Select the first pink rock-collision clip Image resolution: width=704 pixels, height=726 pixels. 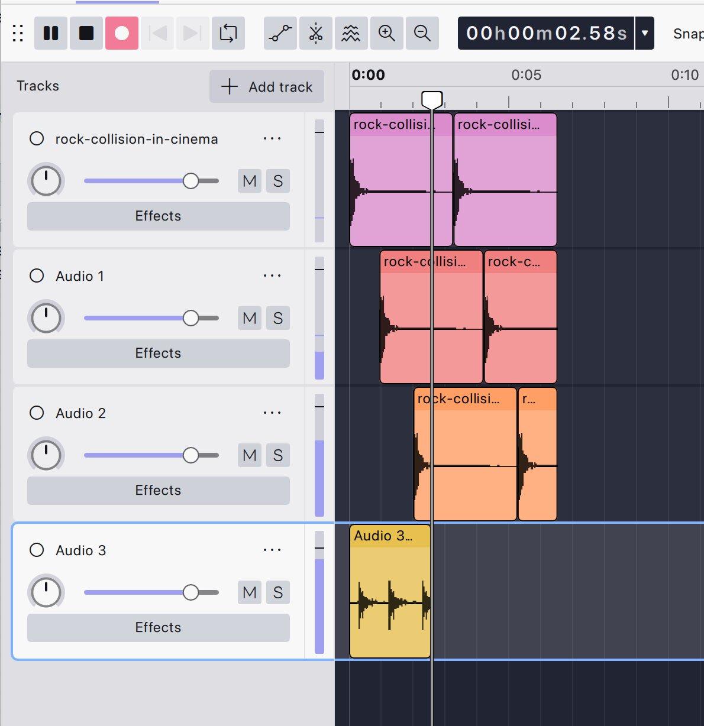click(401, 180)
